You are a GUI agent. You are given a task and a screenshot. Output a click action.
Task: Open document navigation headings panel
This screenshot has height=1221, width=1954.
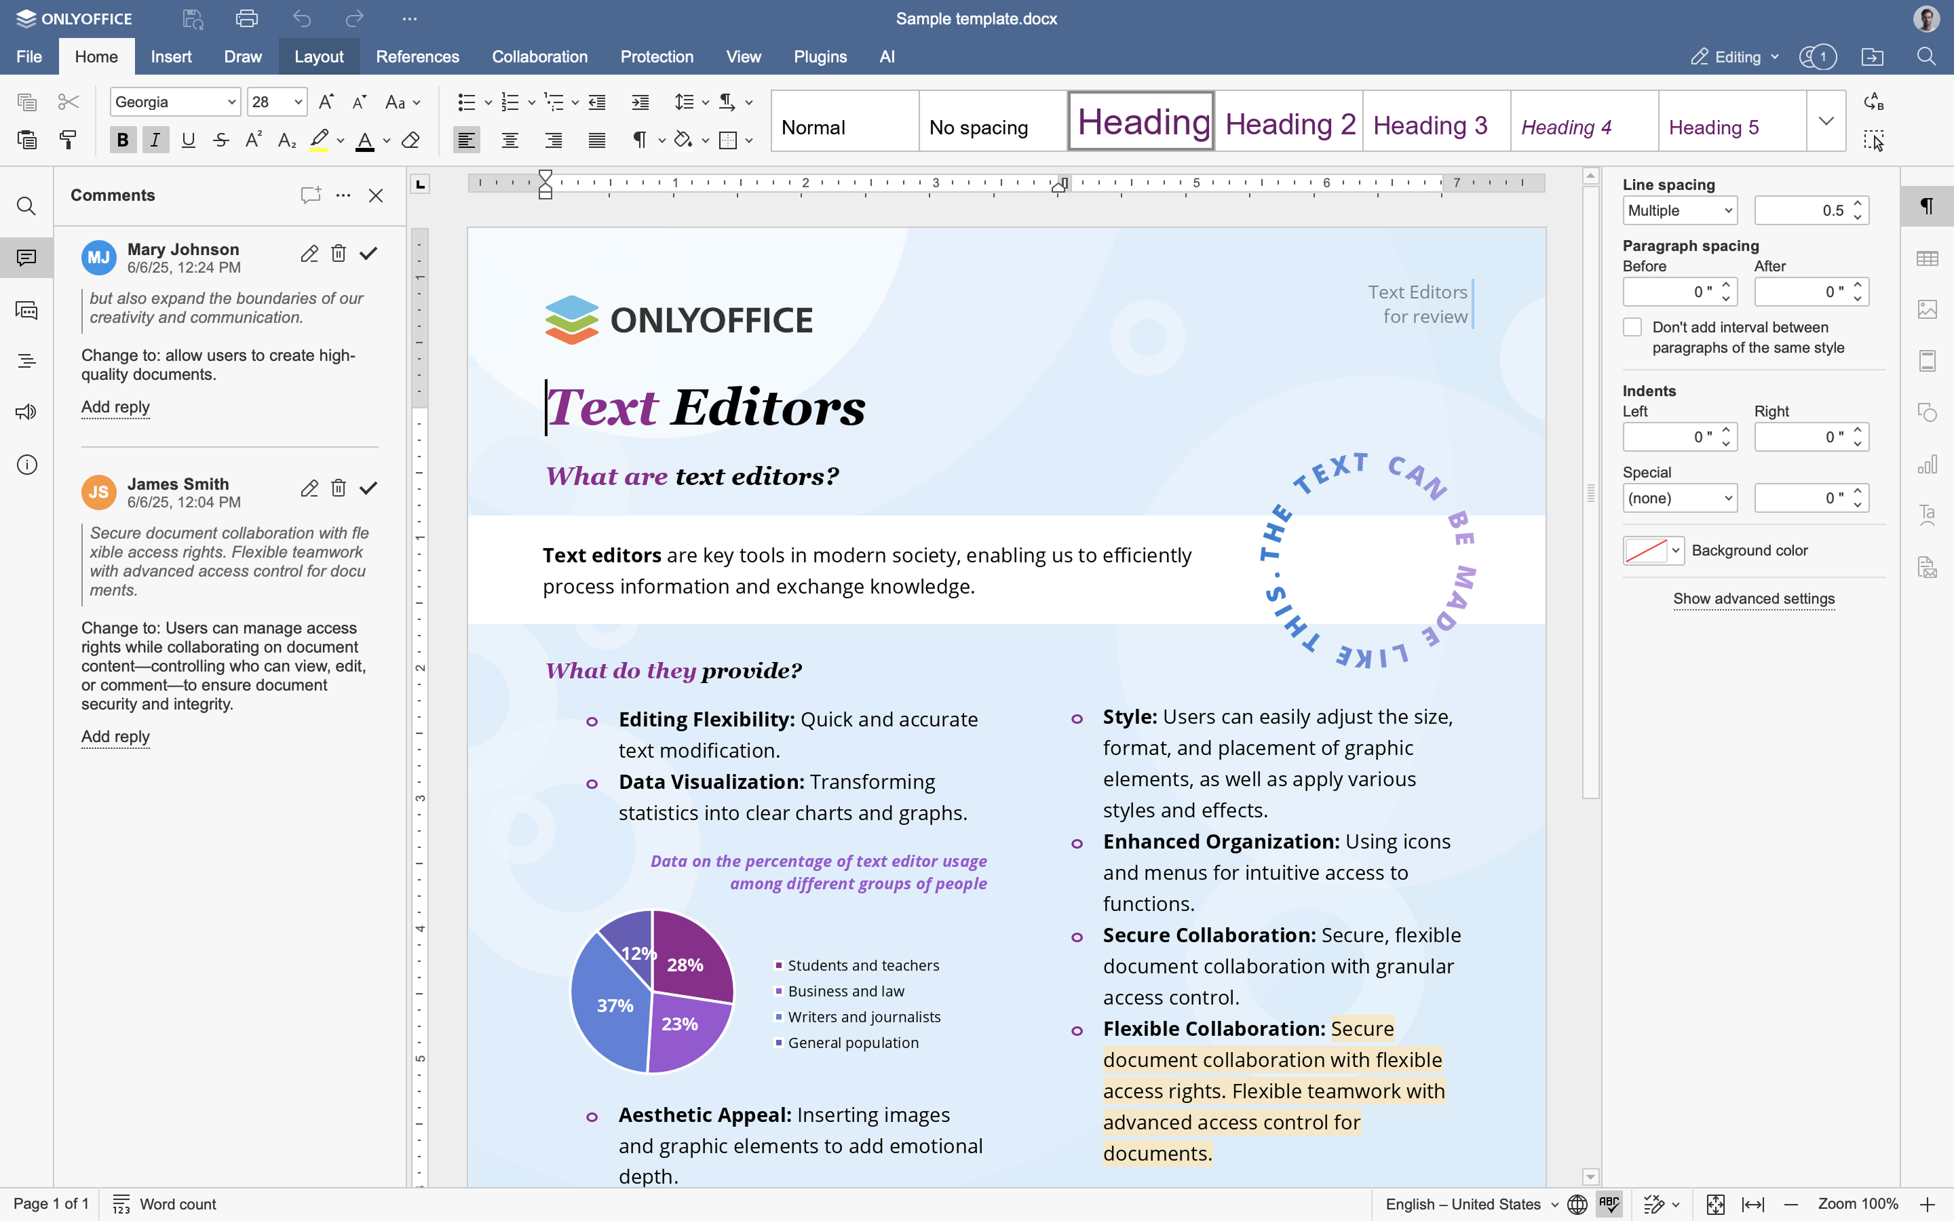[26, 360]
